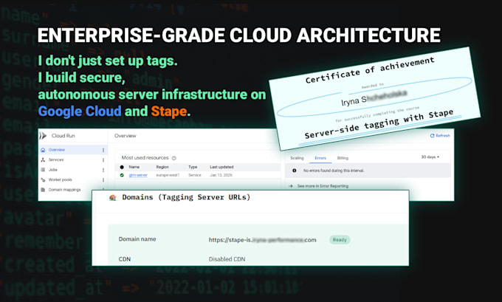Click the blue Google Cloud text

pos(80,111)
